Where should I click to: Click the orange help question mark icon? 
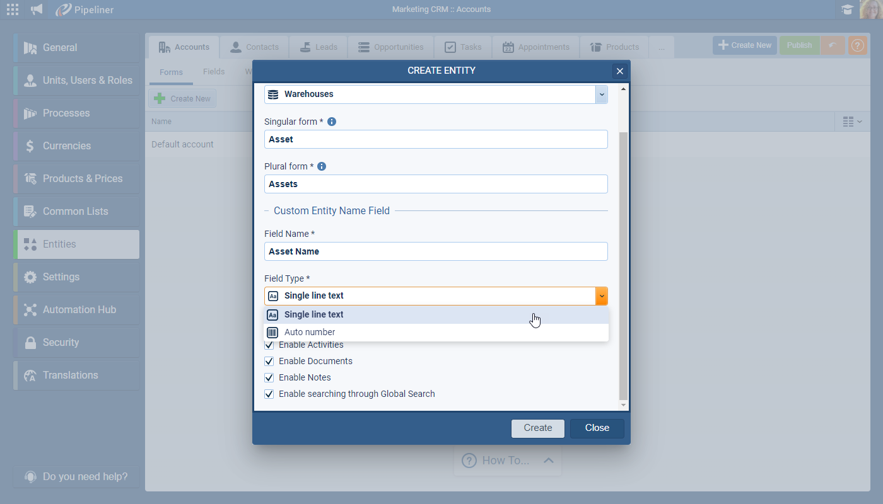coord(857,45)
